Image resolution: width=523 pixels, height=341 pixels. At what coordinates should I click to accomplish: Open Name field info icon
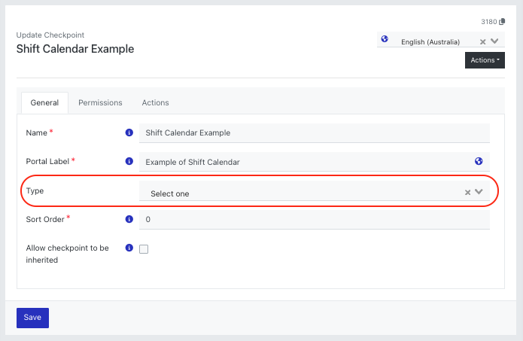pos(129,132)
